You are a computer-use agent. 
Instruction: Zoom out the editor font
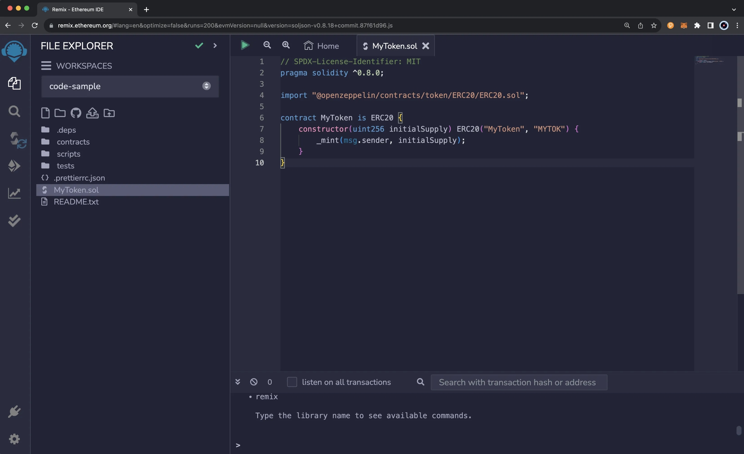(x=267, y=45)
